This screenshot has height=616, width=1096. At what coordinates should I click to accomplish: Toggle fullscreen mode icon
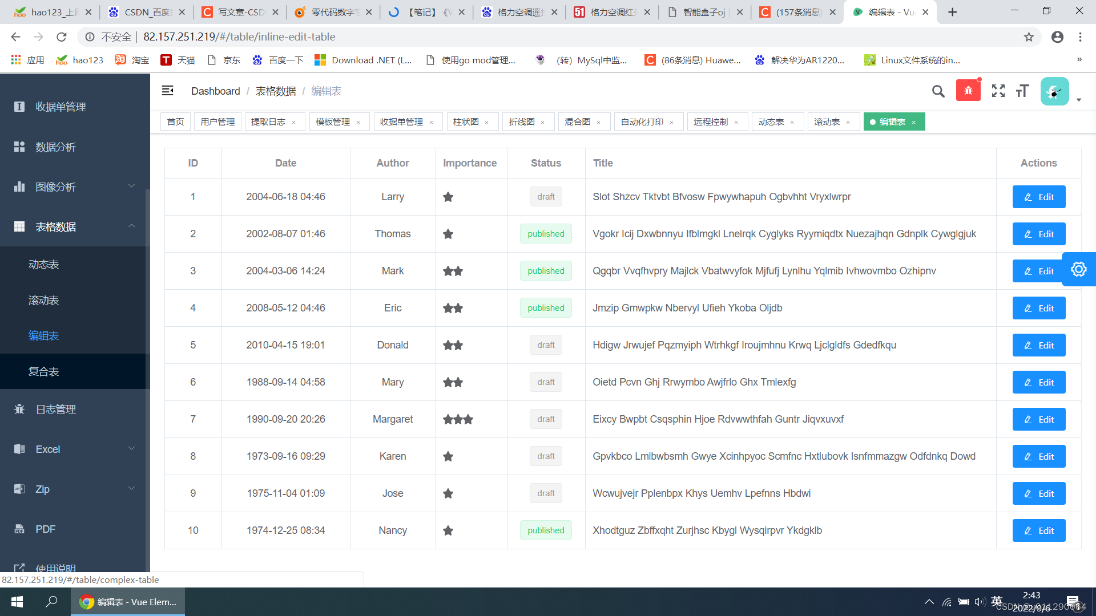[x=998, y=91]
